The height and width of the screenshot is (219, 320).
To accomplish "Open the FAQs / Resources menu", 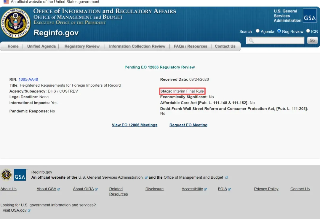I will [x=191, y=46].
